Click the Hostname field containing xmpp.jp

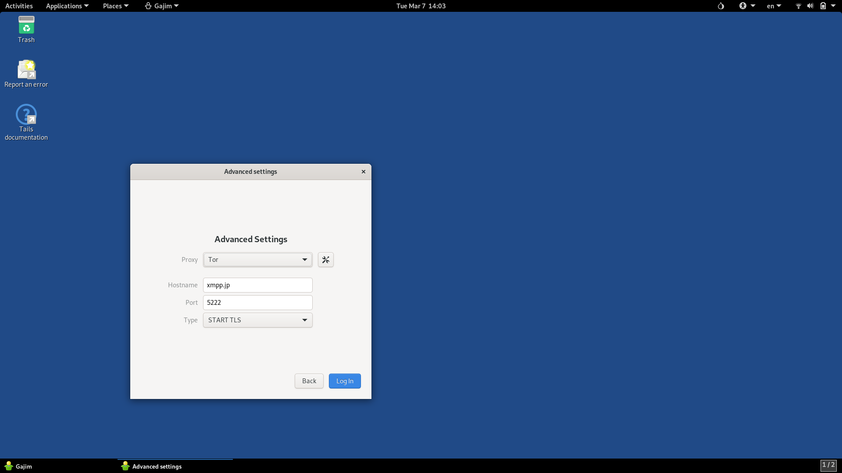click(x=257, y=285)
